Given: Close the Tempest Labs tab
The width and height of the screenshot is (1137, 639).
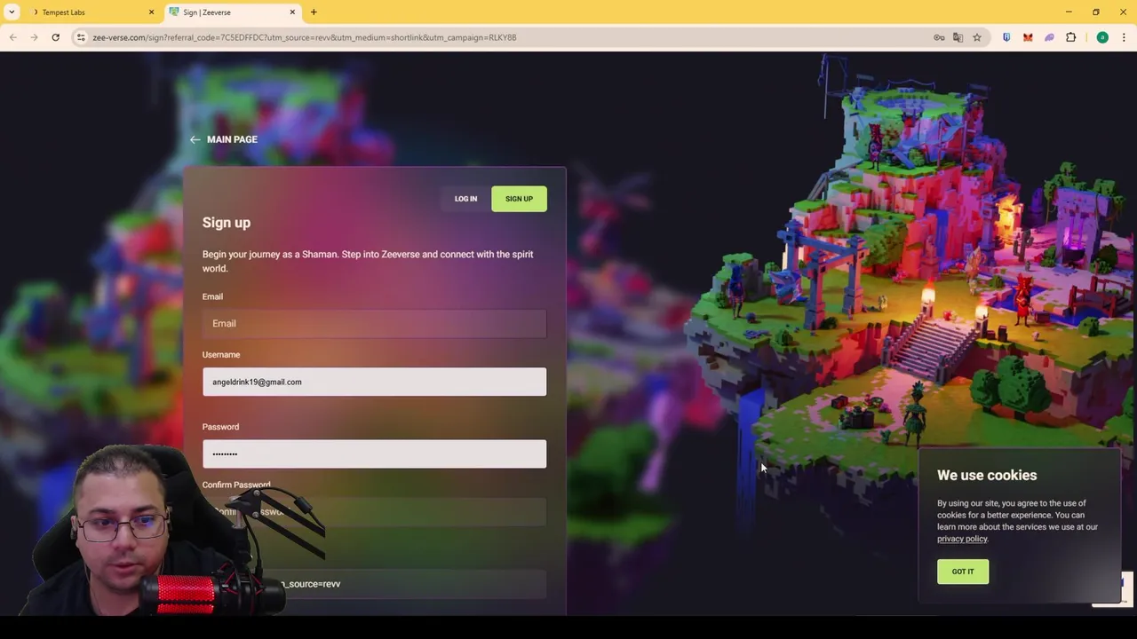Looking at the screenshot, I should coord(151,12).
